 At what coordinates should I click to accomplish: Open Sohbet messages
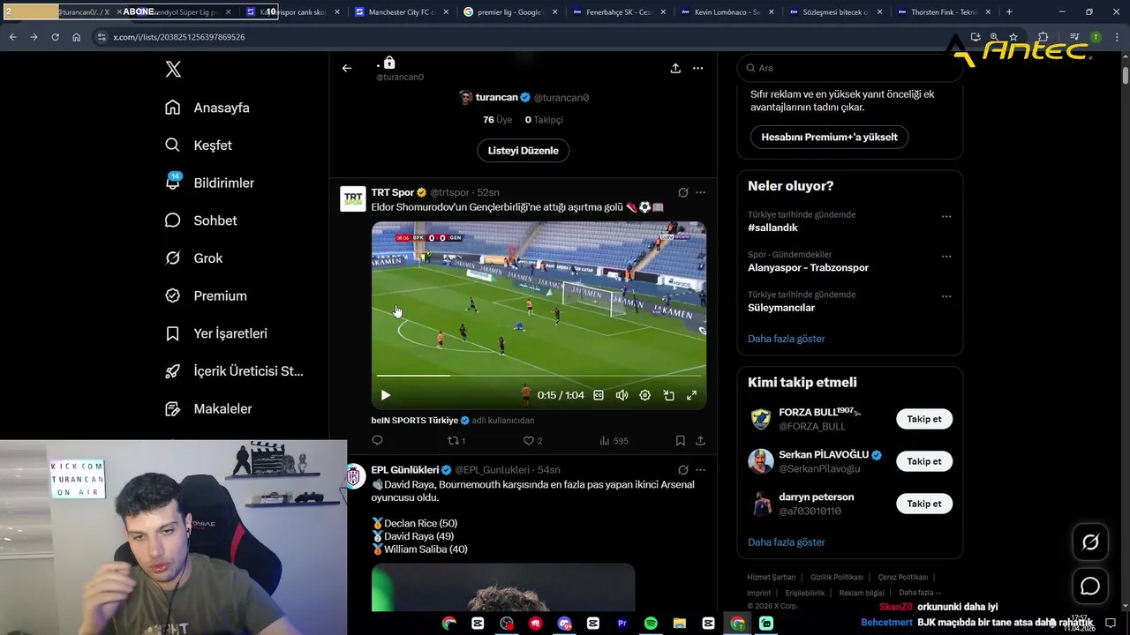coord(201,220)
